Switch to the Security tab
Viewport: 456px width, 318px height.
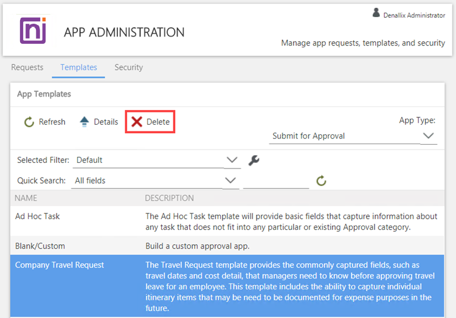[129, 67]
